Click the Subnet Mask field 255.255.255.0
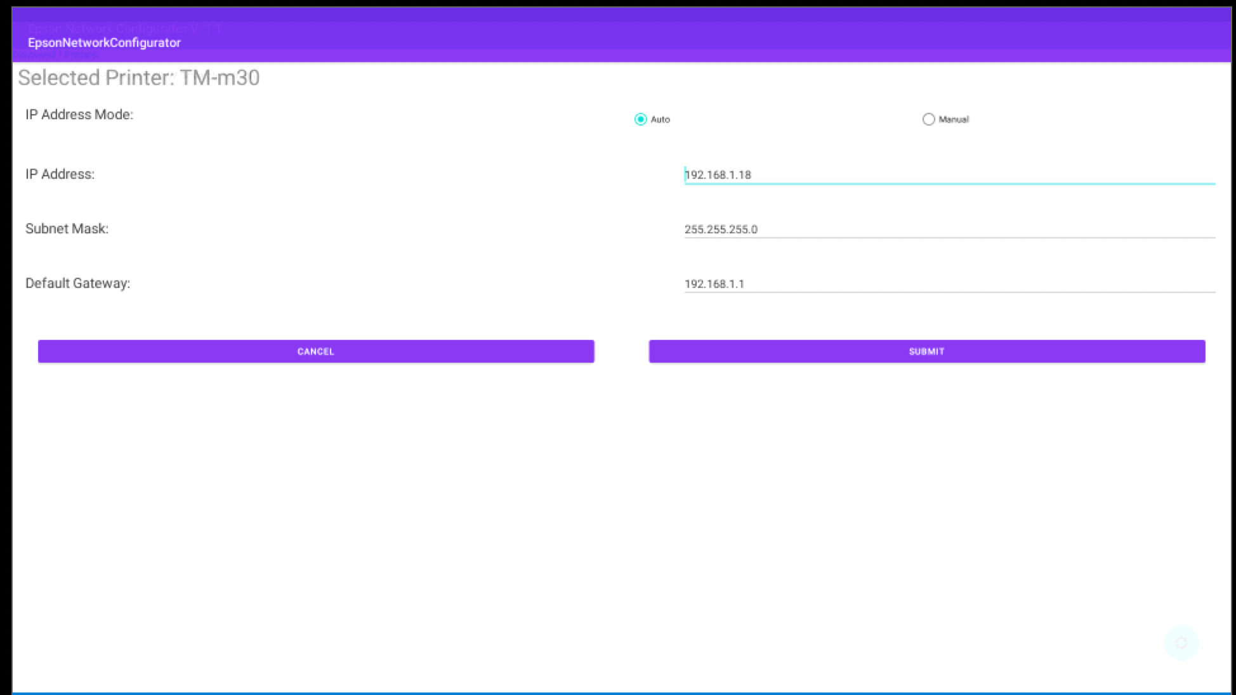Viewport: 1236px width, 695px height. (x=949, y=229)
